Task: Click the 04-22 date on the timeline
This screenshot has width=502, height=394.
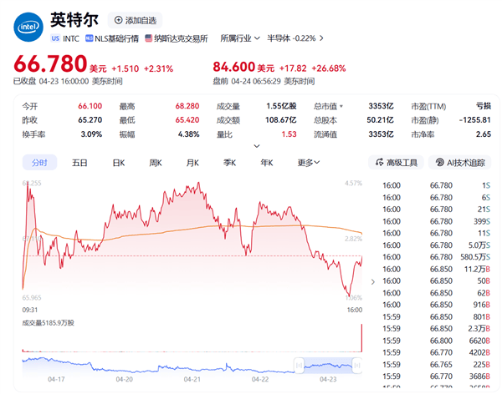Action: [260, 379]
